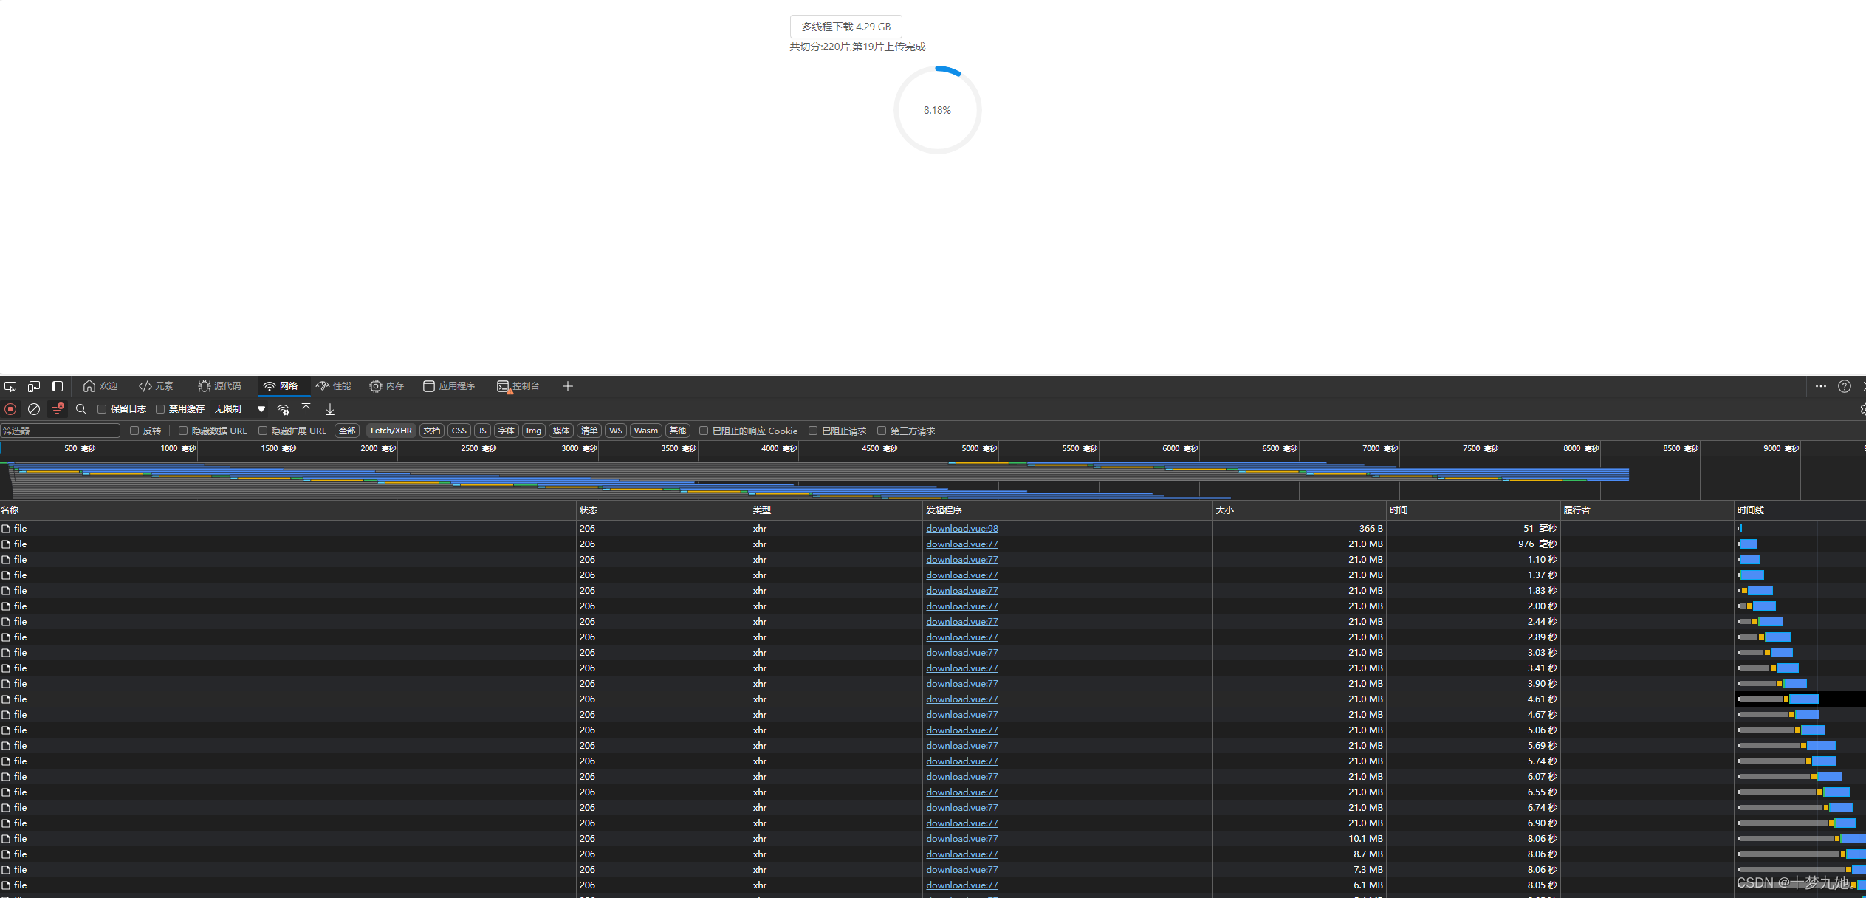This screenshot has width=1866, height=898.
Task: Select the JS type filter
Action: click(482, 431)
